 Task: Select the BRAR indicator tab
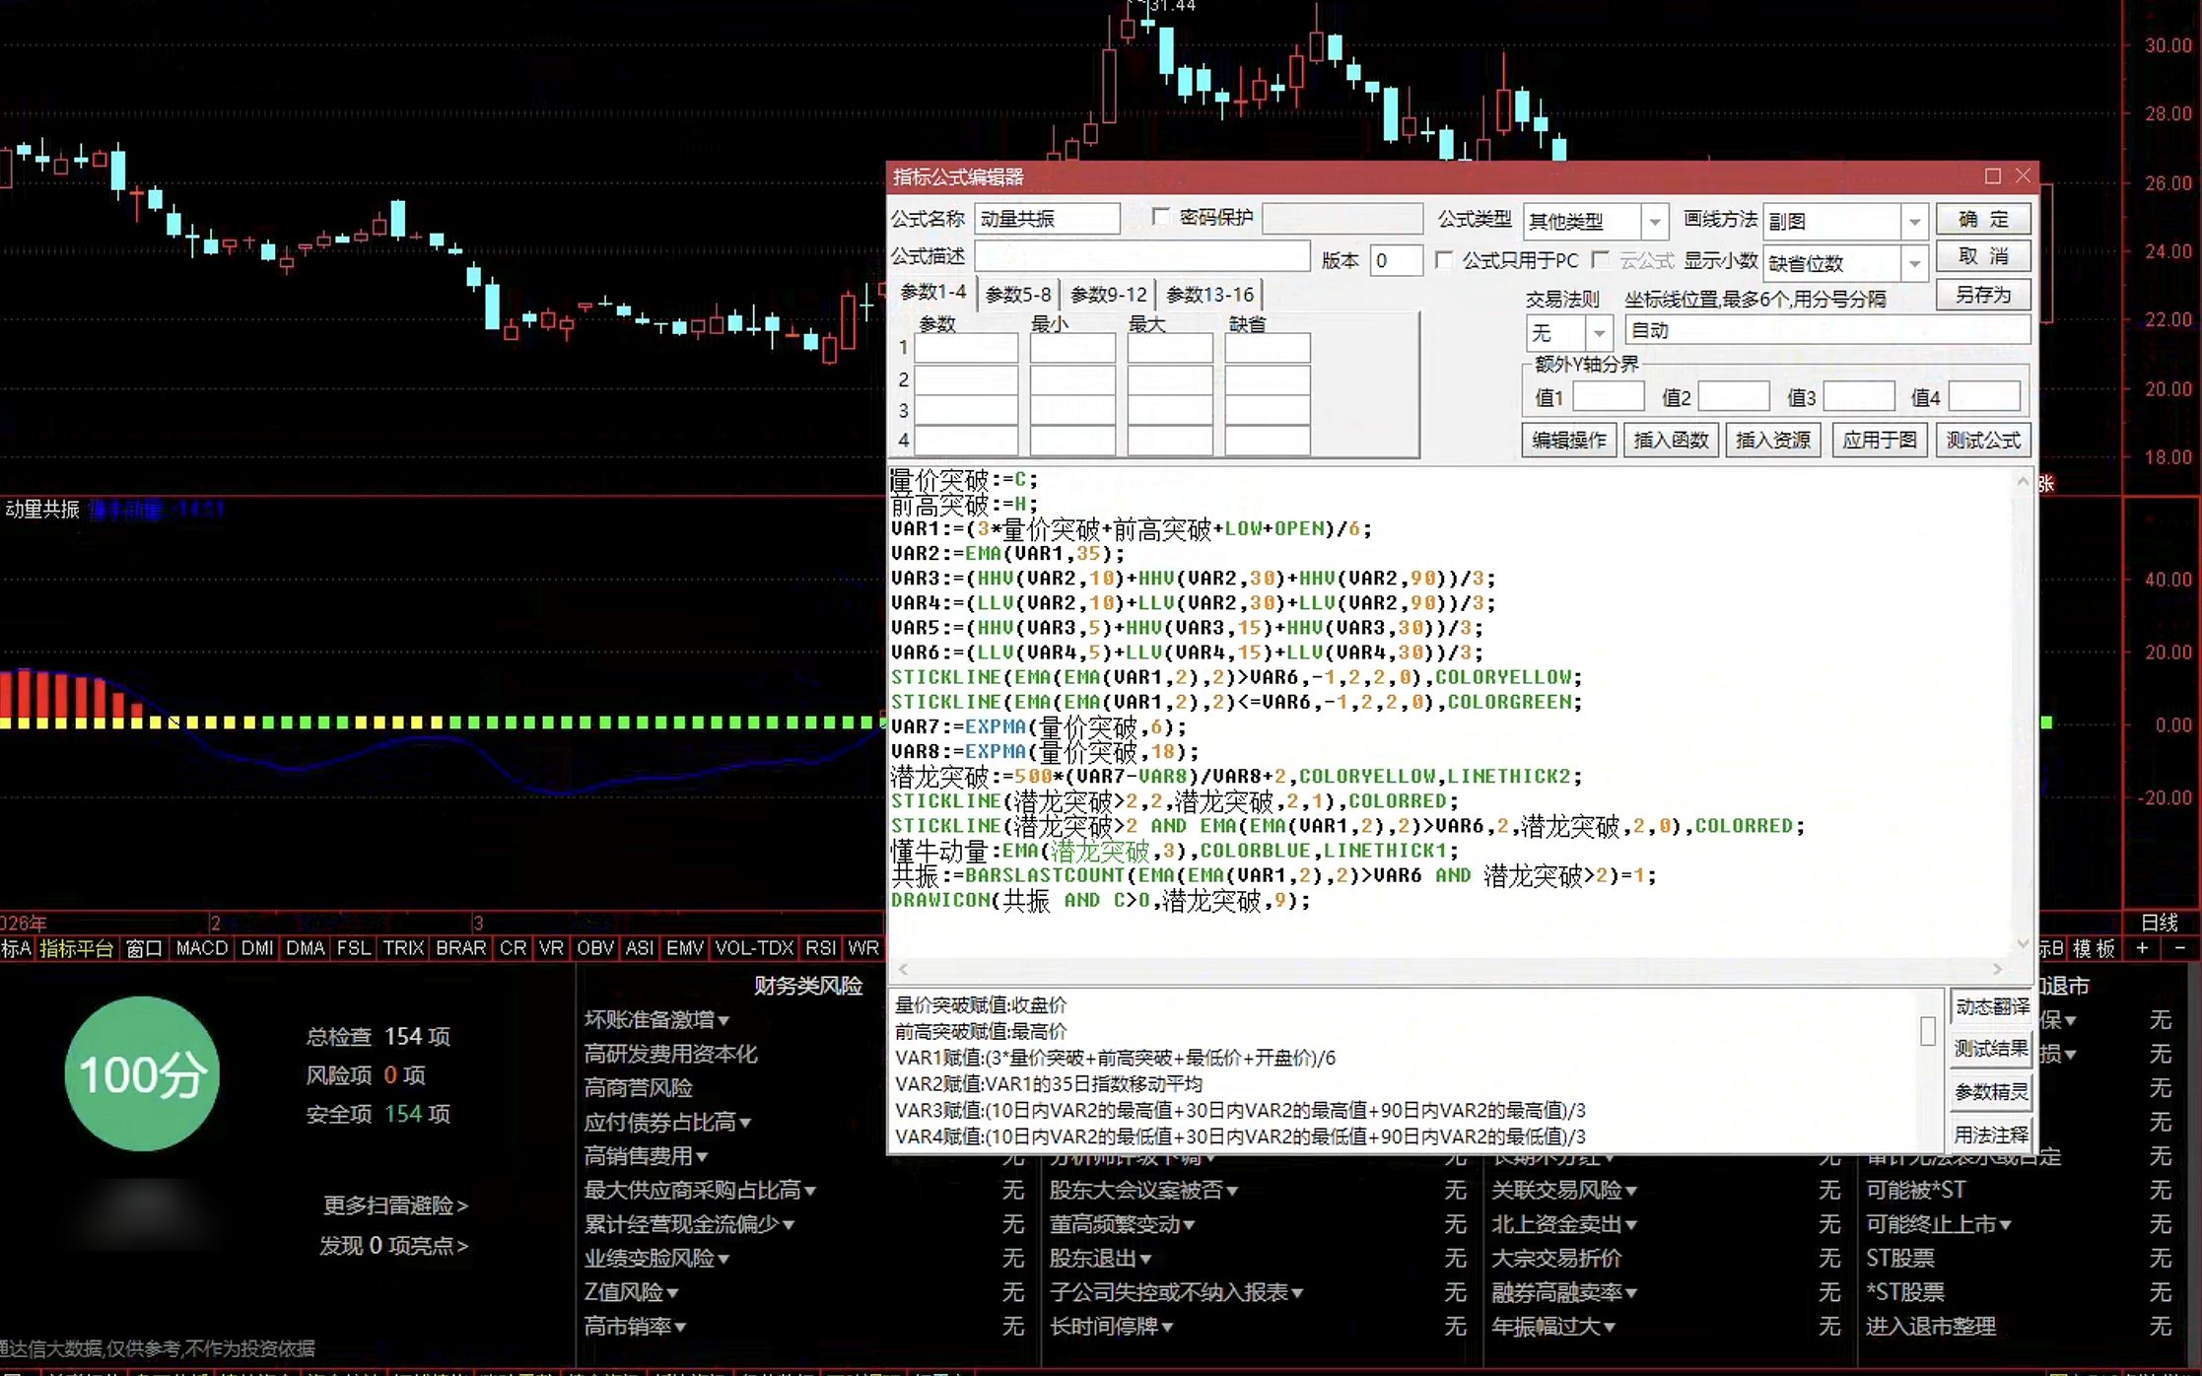coord(460,948)
